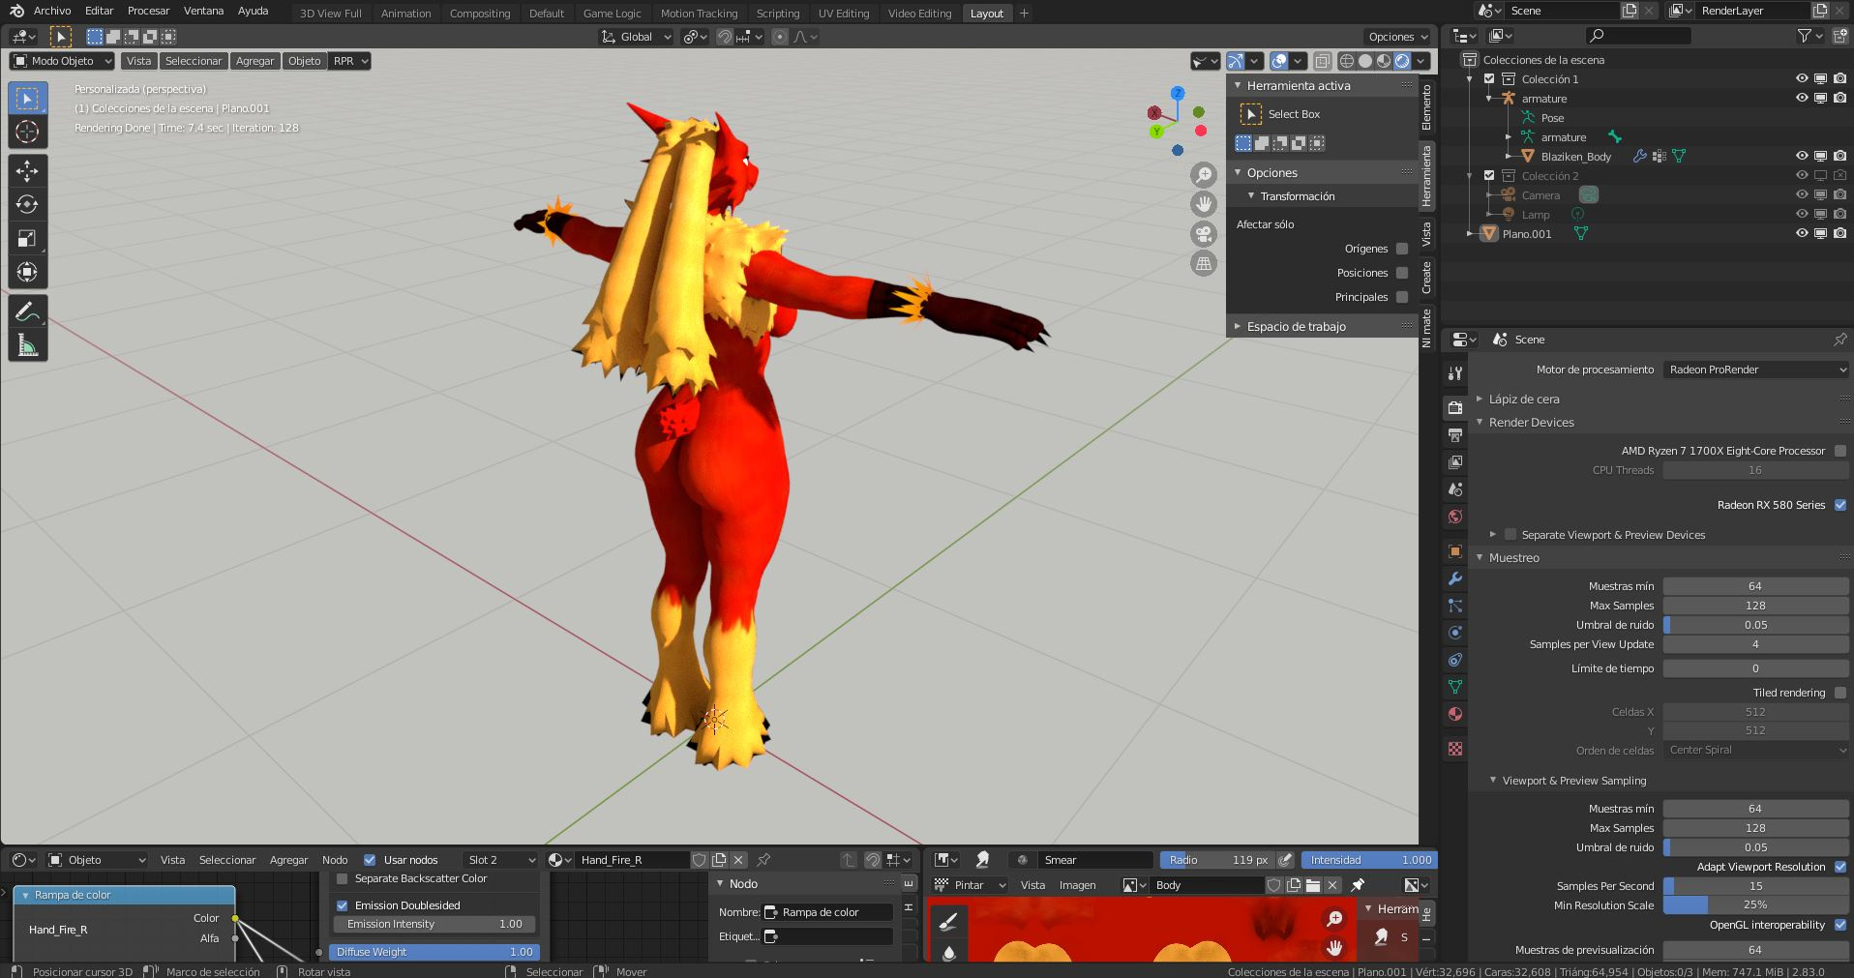This screenshot has width=1854, height=978.
Task: Hide Plano.001 object in viewport
Action: pos(1802,234)
